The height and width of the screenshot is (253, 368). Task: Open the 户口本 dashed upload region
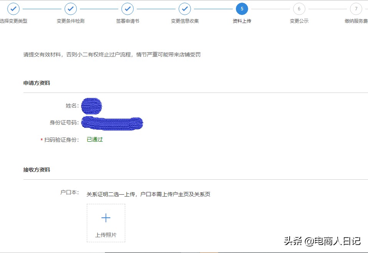coord(106,223)
